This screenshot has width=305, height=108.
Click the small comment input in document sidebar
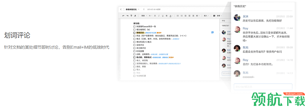[226, 73]
